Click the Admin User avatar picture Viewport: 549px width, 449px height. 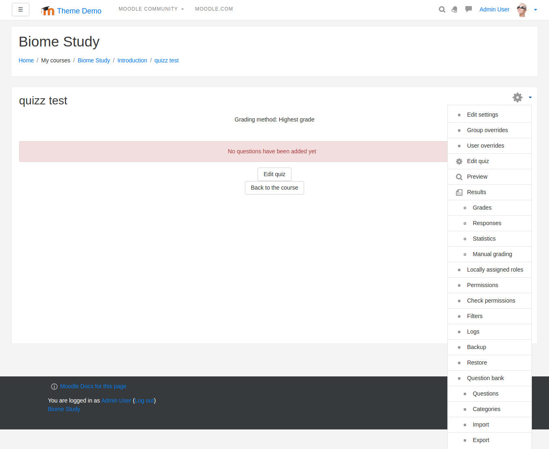522,10
